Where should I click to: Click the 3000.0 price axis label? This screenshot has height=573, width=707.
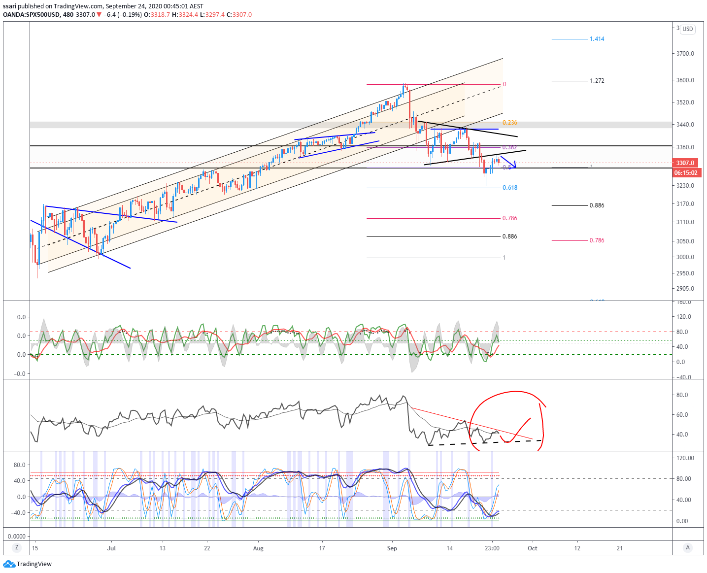click(685, 257)
